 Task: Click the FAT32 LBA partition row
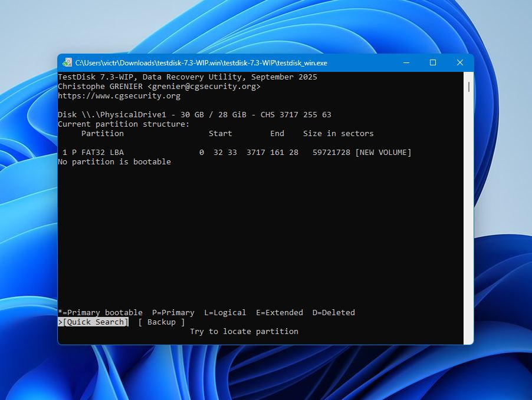(x=235, y=153)
